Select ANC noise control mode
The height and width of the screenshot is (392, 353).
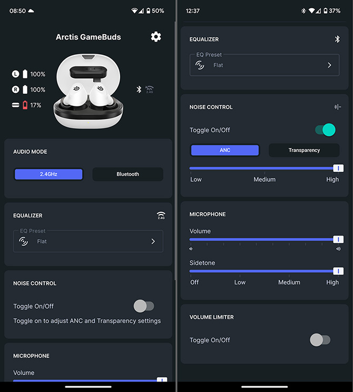point(225,150)
